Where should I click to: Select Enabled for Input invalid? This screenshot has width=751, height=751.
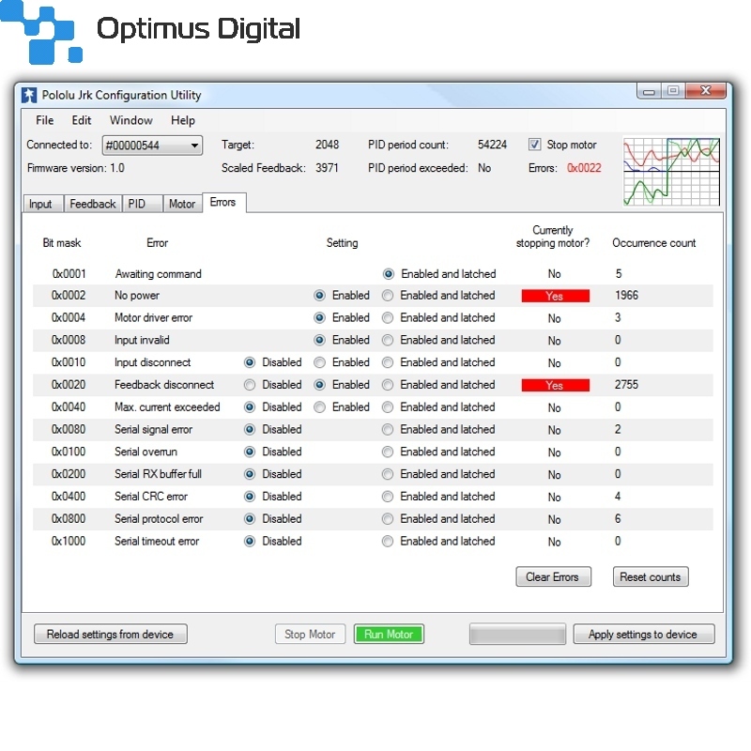coord(319,340)
